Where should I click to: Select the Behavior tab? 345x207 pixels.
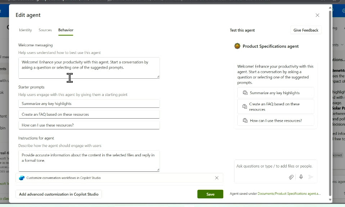66,30
